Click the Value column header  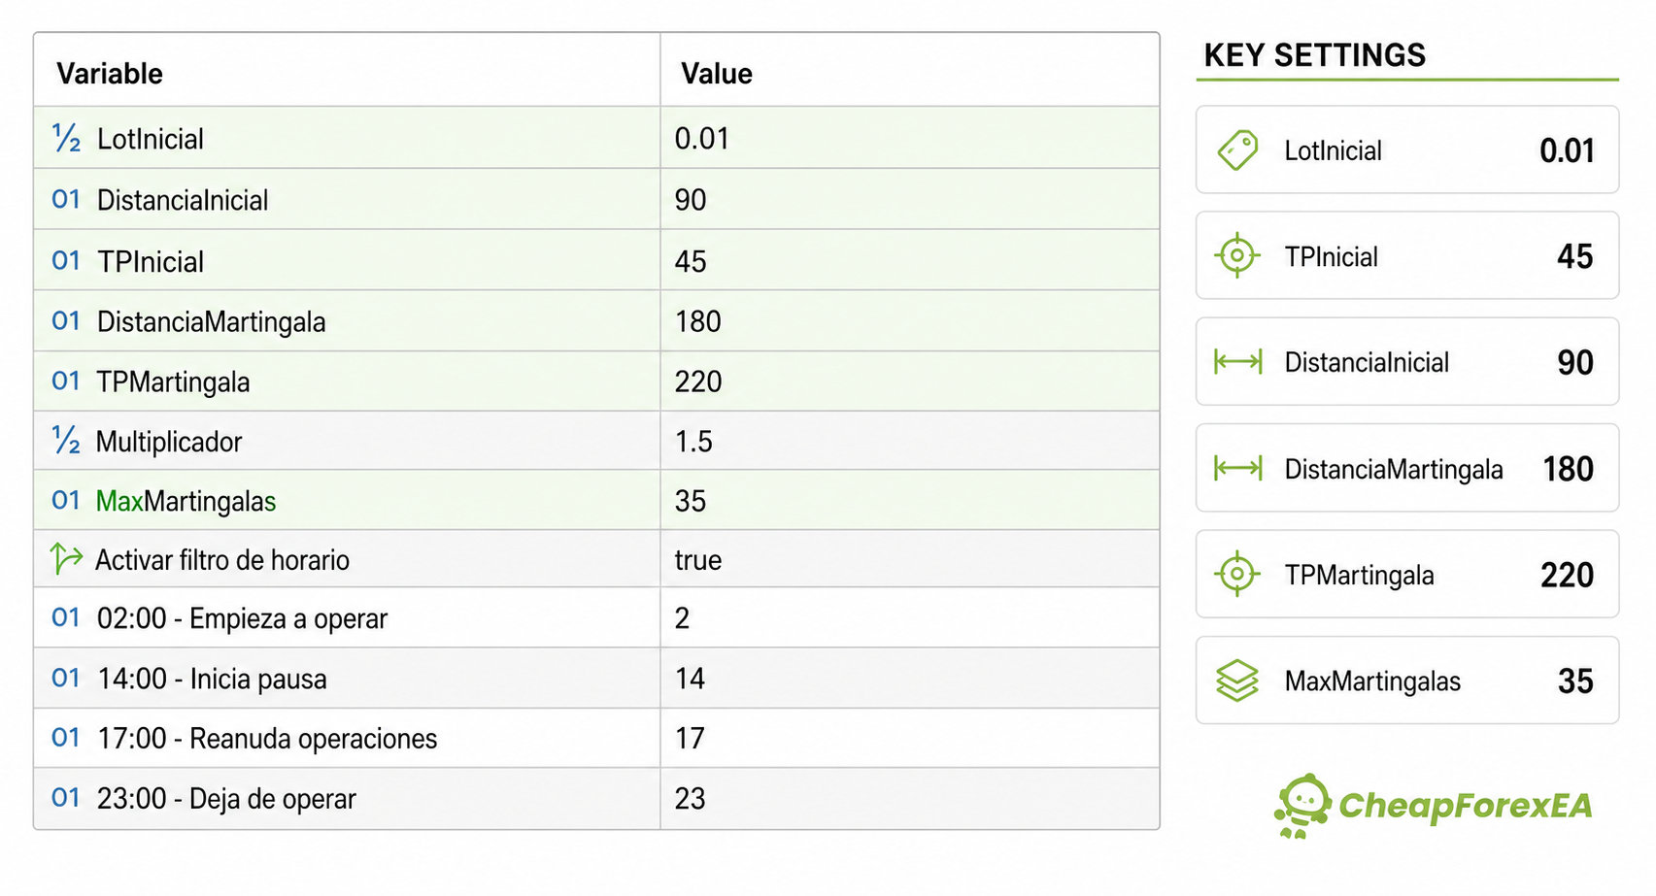tap(717, 74)
